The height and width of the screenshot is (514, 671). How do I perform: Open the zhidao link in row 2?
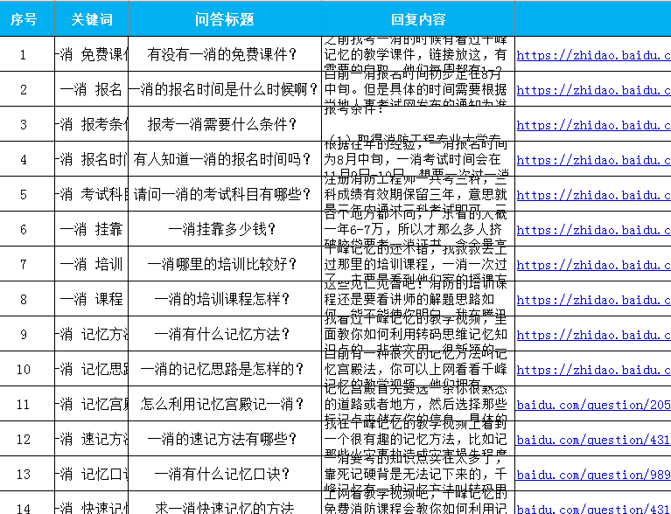click(x=593, y=90)
